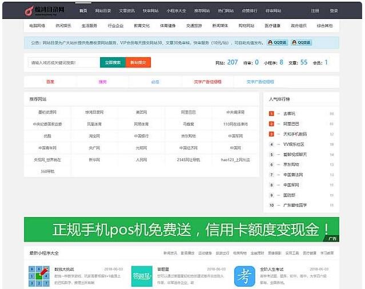Click the second QQ交谈 chat icon
The image size is (365, 289).
point(302,42)
